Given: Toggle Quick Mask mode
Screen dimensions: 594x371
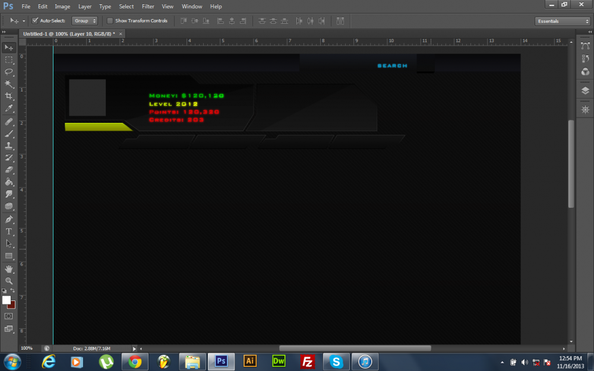Looking at the screenshot, I should coord(9,316).
